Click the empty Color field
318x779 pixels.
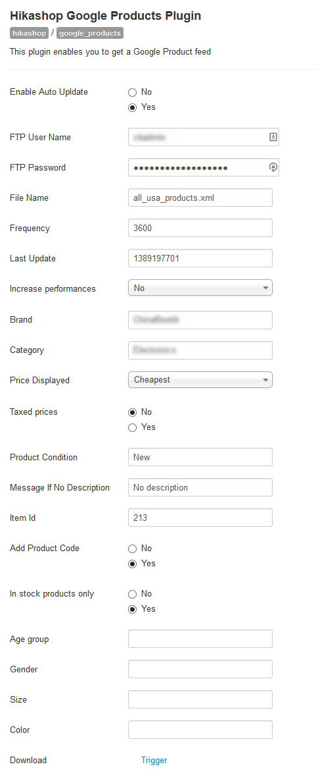click(x=200, y=730)
